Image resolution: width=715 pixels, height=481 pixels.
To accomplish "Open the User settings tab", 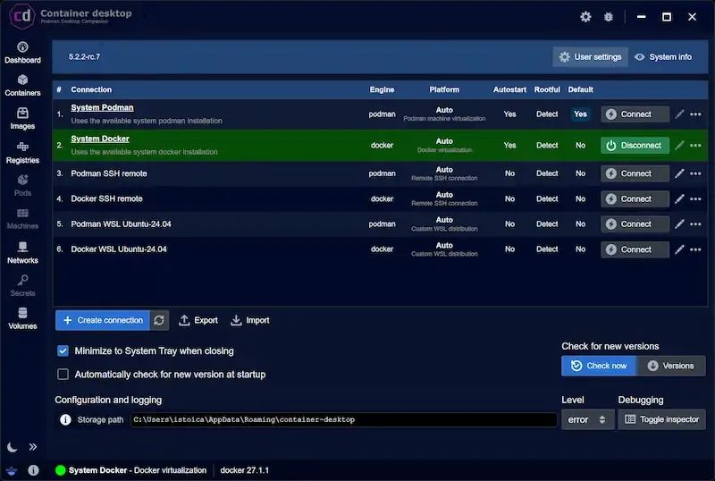I will point(591,57).
